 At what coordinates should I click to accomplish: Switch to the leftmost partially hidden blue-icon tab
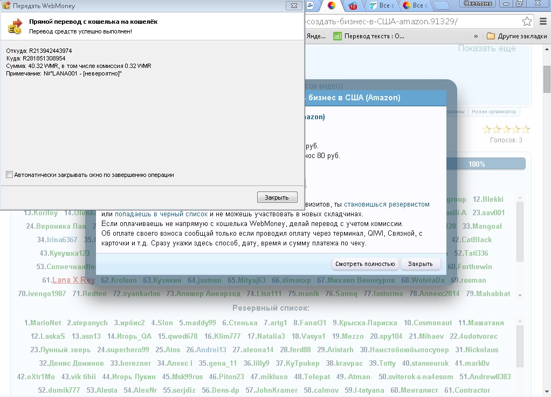pos(311,5)
